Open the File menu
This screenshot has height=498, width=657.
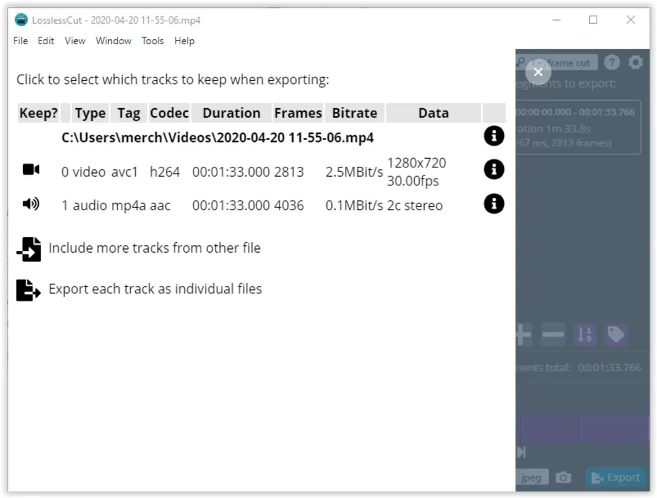click(x=19, y=41)
